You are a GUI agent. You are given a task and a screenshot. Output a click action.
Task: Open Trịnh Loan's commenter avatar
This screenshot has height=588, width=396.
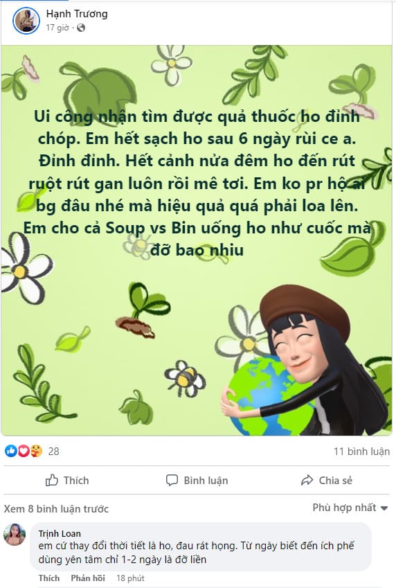coord(15,535)
